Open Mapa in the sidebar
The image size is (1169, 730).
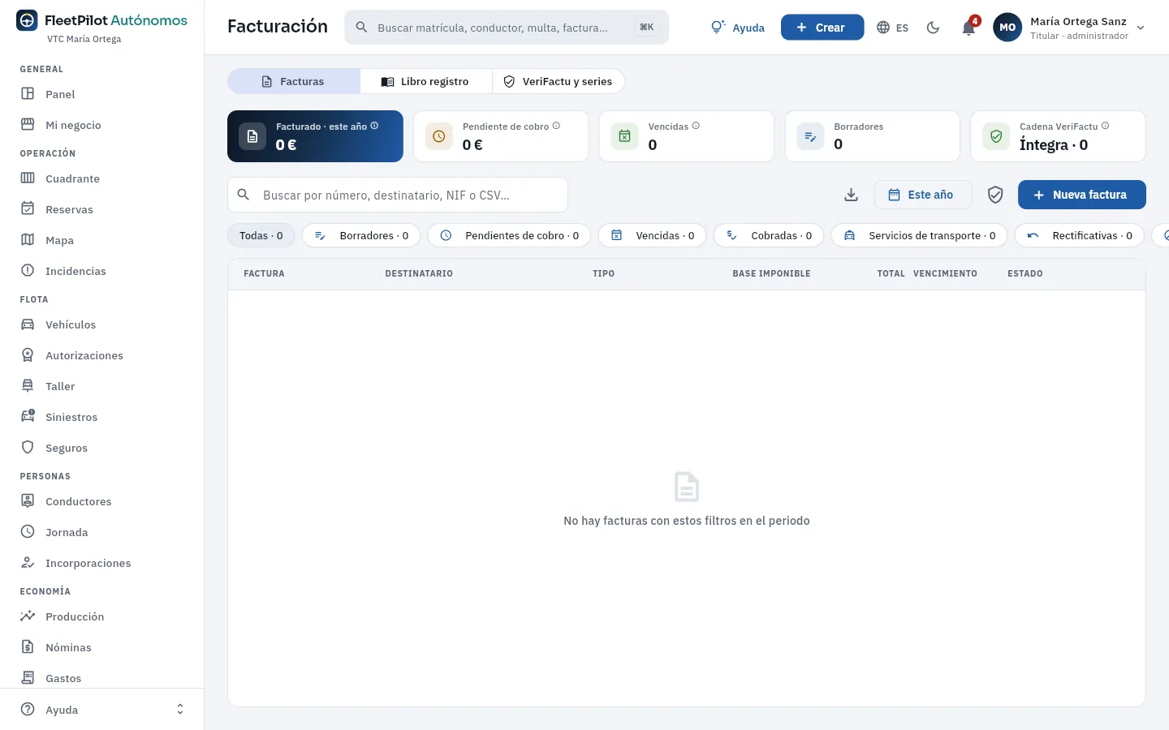[101, 240]
